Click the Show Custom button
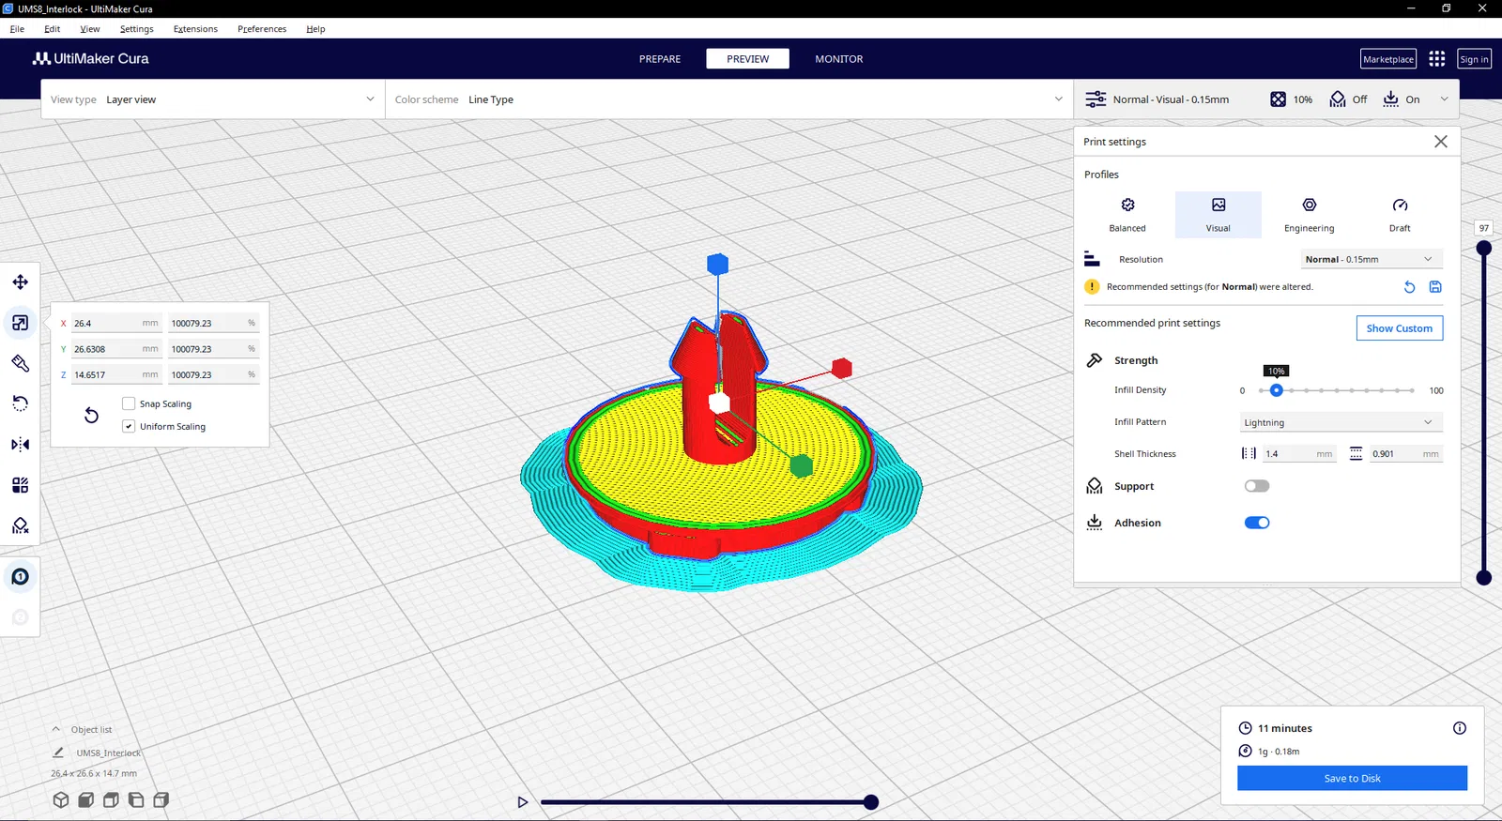This screenshot has height=821, width=1502. (1399, 328)
